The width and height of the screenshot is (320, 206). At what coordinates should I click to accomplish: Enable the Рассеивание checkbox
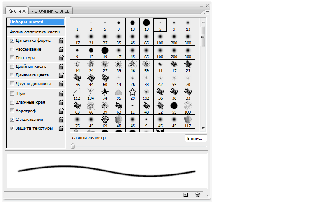(12, 49)
